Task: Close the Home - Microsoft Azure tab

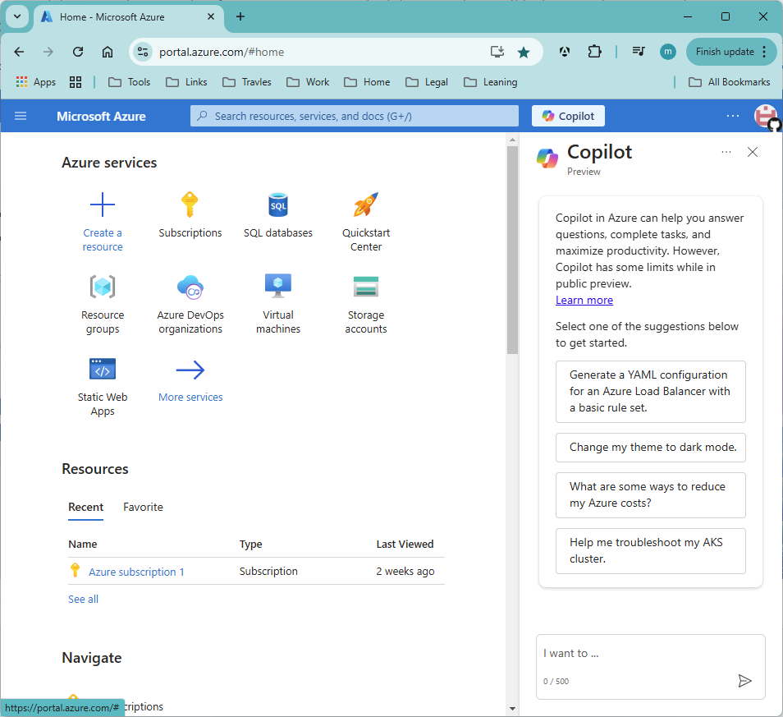Action: tap(211, 16)
